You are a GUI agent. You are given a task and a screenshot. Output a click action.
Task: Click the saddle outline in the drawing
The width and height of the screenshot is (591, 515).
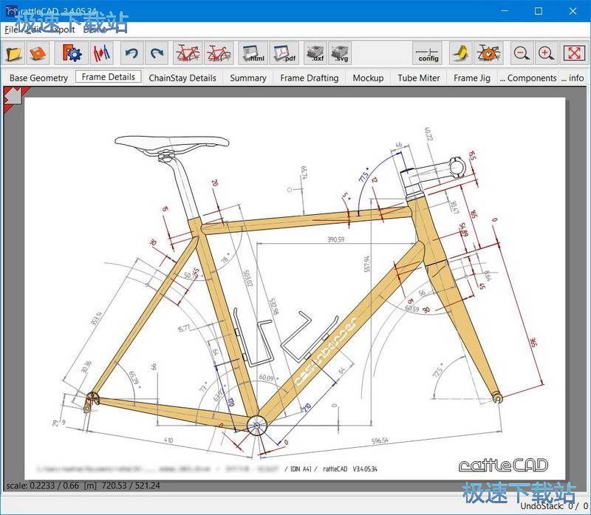pos(172,144)
